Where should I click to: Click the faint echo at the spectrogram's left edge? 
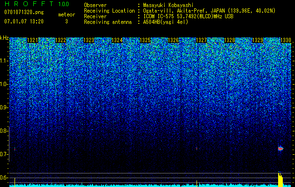(15, 149)
